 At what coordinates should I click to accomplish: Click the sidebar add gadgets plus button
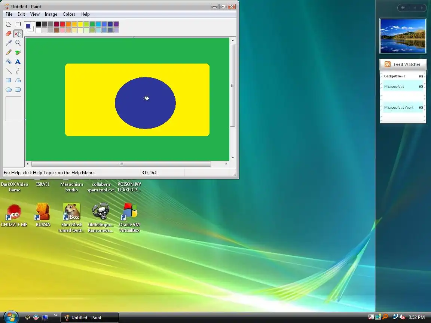pos(403,8)
